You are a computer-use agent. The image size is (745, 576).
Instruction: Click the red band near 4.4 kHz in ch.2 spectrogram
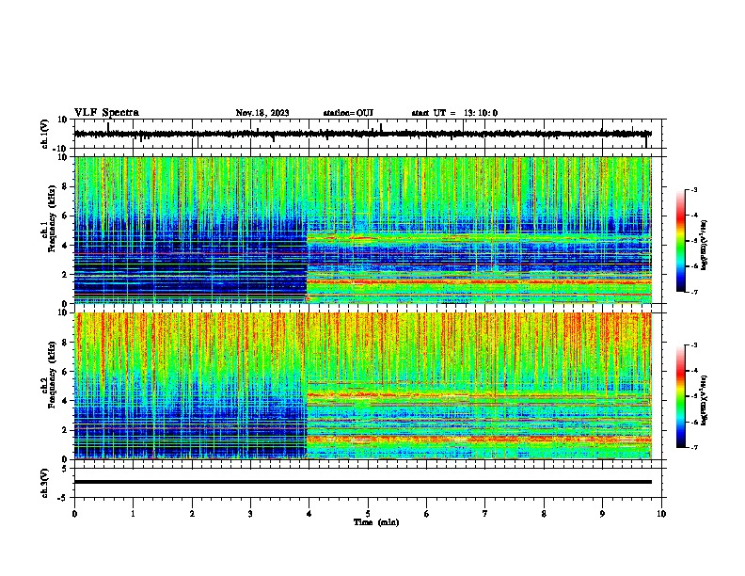(479, 395)
